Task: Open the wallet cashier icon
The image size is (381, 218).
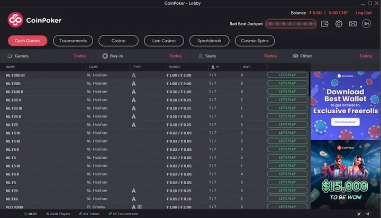Action: pyautogui.click(x=324, y=24)
